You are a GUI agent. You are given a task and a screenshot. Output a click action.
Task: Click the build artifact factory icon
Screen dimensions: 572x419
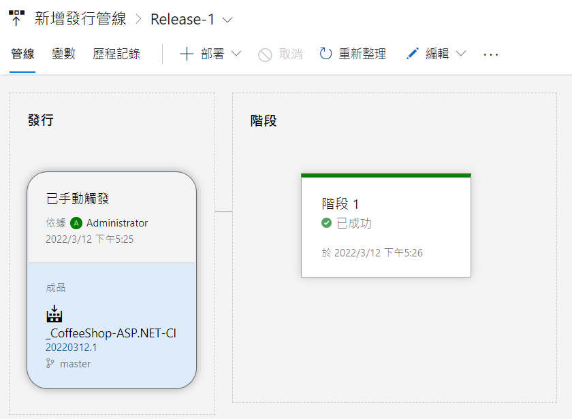[x=54, y=314]
